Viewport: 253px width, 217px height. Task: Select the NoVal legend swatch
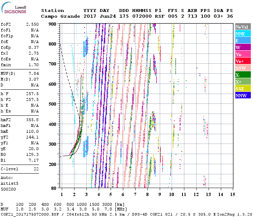(243, 27)
